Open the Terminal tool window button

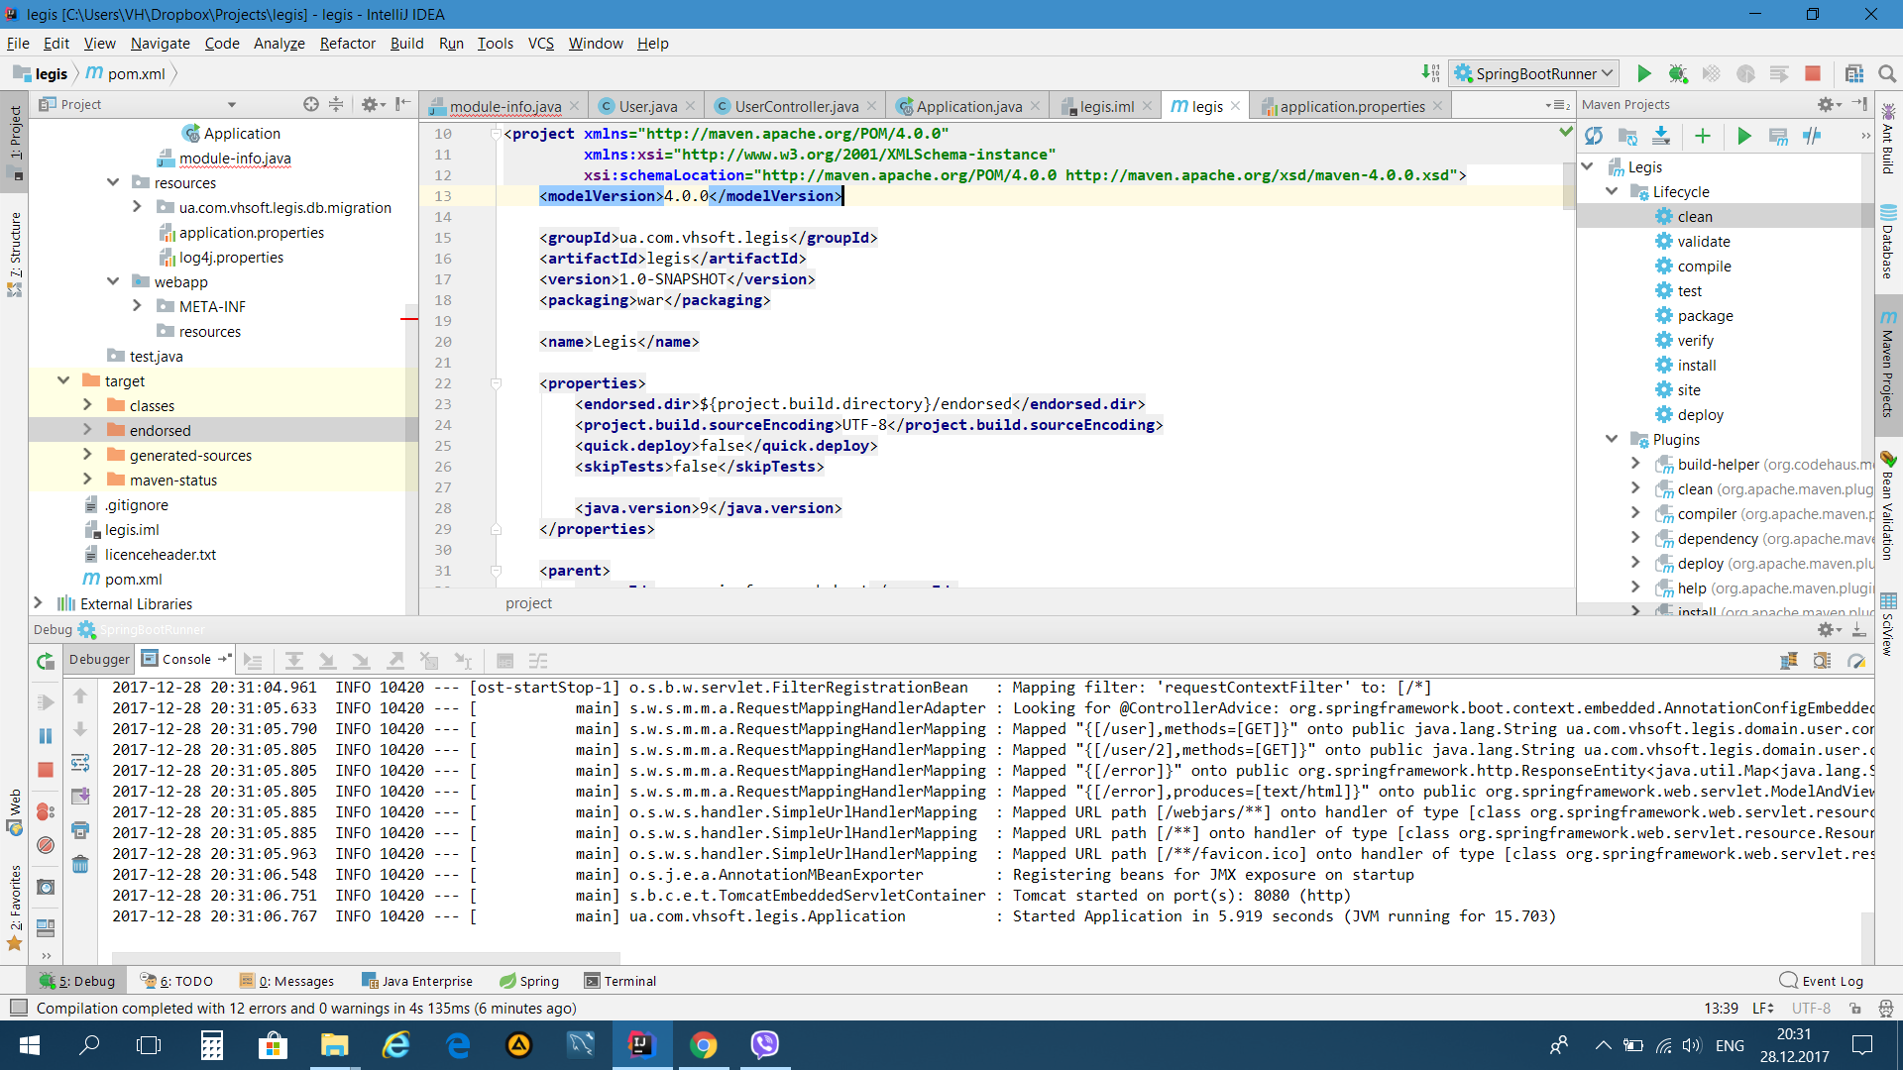pyautogui.click(x=620, y=981)
